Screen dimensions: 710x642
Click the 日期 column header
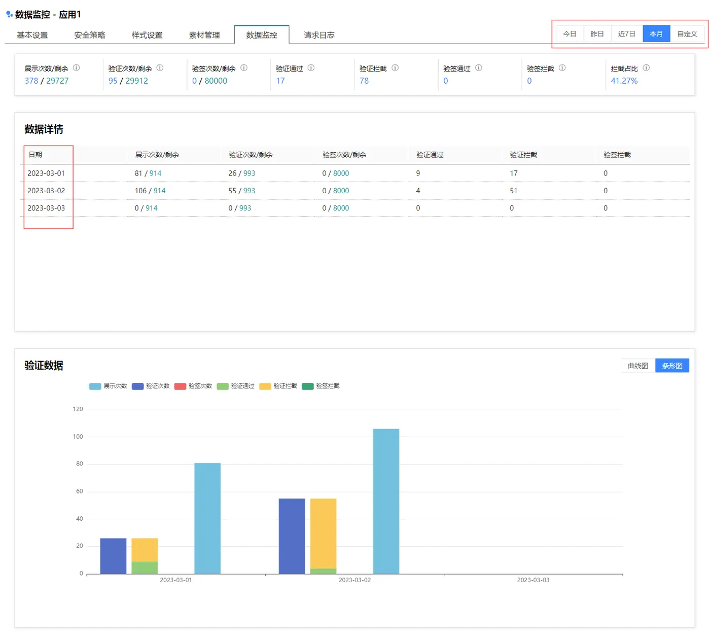35,155
